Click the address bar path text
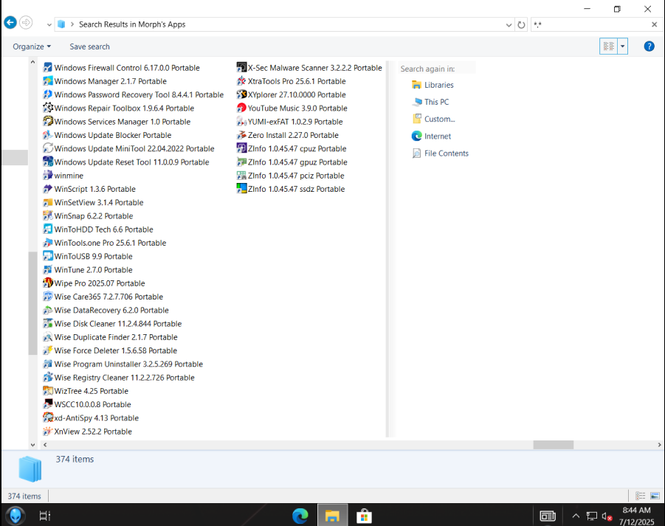Screen dimensions: 665x526 click(132, 24)
